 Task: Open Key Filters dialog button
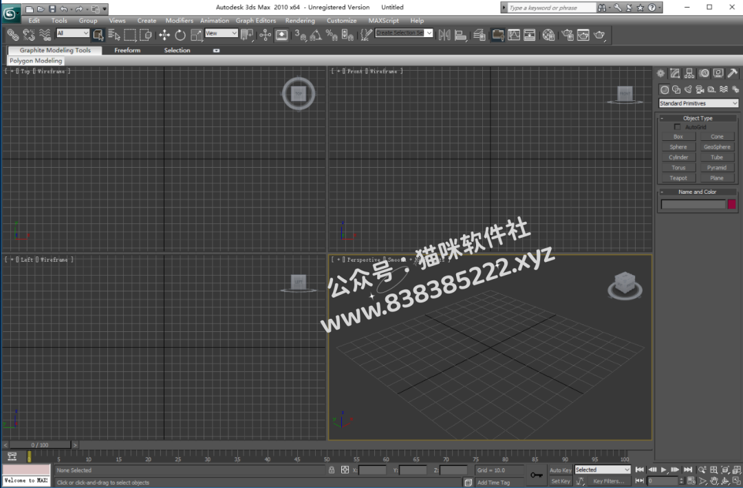coord(608,481)
